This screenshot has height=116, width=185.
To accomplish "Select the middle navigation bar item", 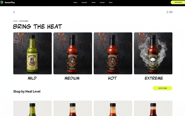I will (94, 3).
